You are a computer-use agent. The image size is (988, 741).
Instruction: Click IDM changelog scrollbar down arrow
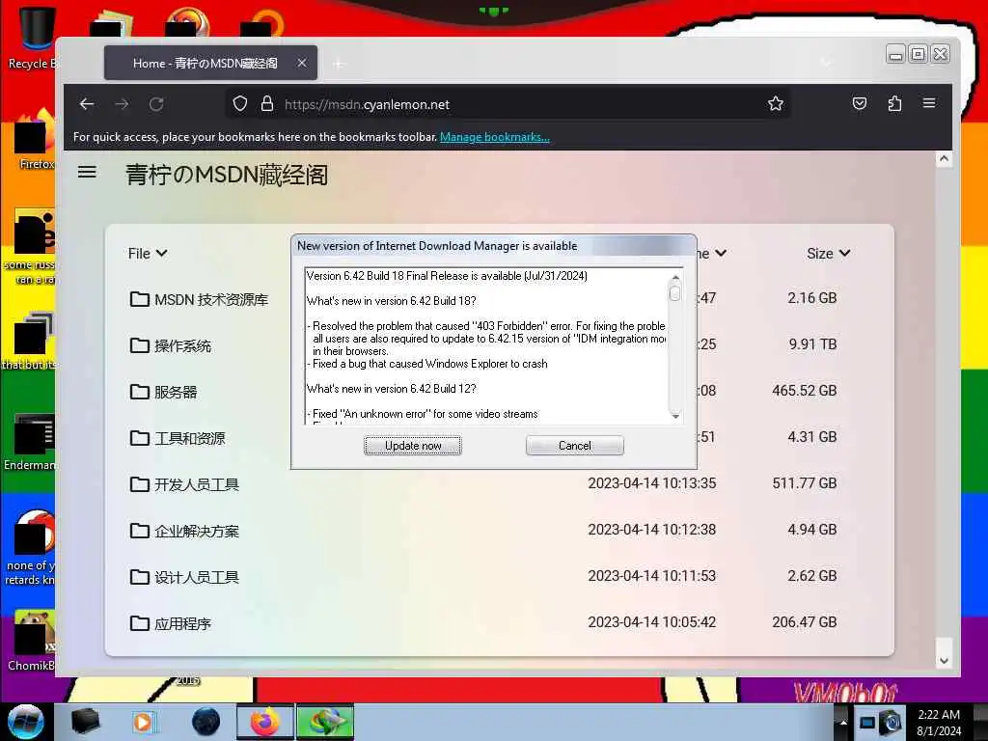point(675,416)
